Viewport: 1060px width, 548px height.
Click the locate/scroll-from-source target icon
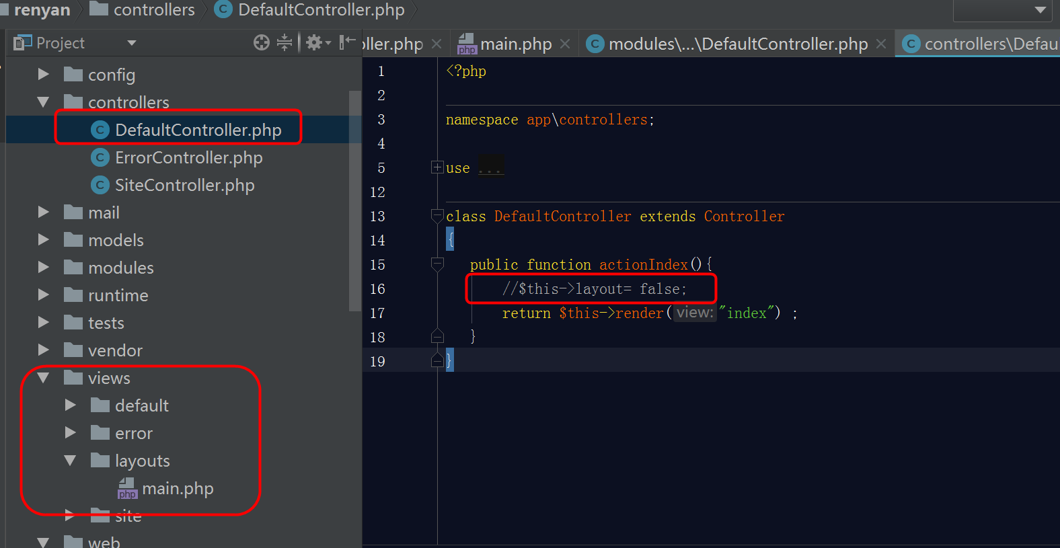262,43
